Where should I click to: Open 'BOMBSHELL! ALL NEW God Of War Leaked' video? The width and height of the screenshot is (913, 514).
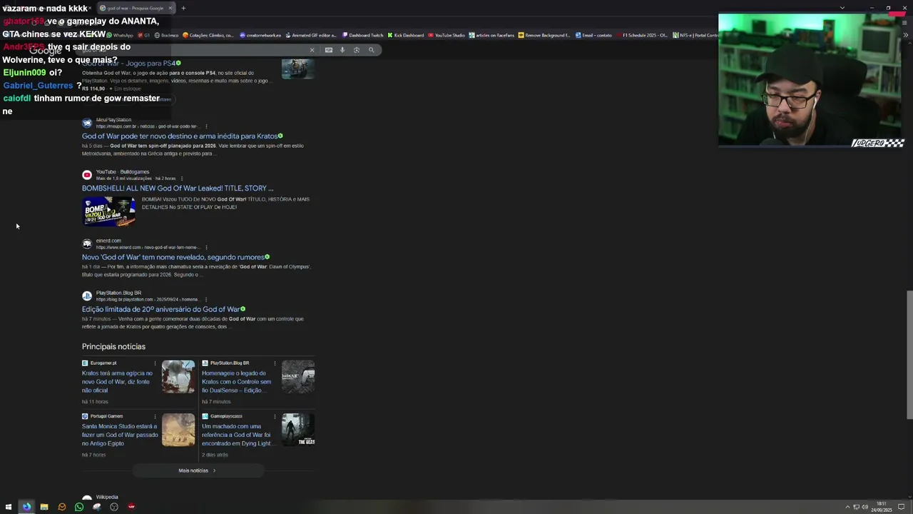click(178, 188)
